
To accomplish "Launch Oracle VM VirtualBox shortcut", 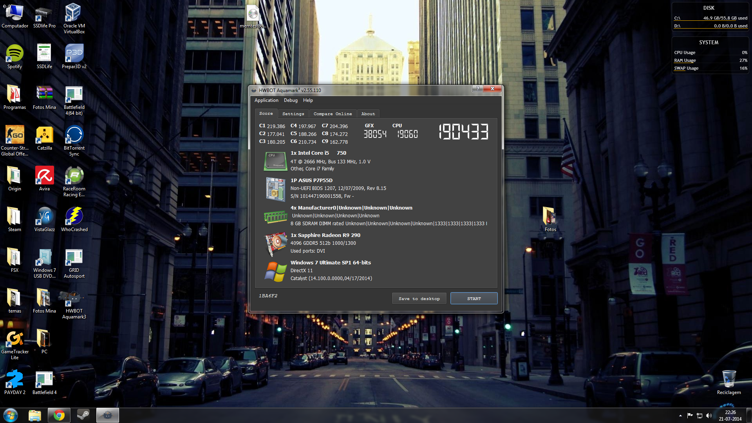I will [x=74, y=19].
